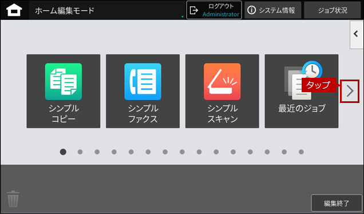
Task: Go to the fifth page dot
Action: tap(131, 152)
